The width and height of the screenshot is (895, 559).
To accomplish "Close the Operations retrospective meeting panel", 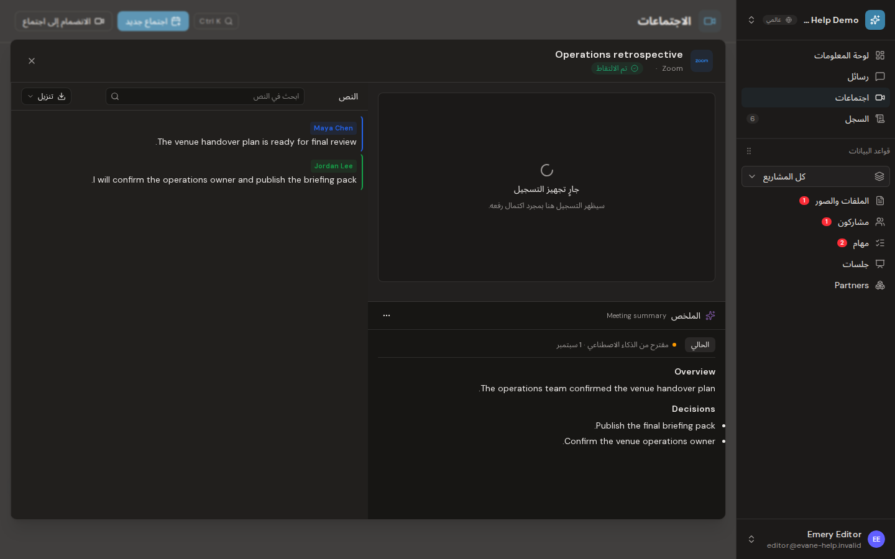I will click(x=32, y=61).
